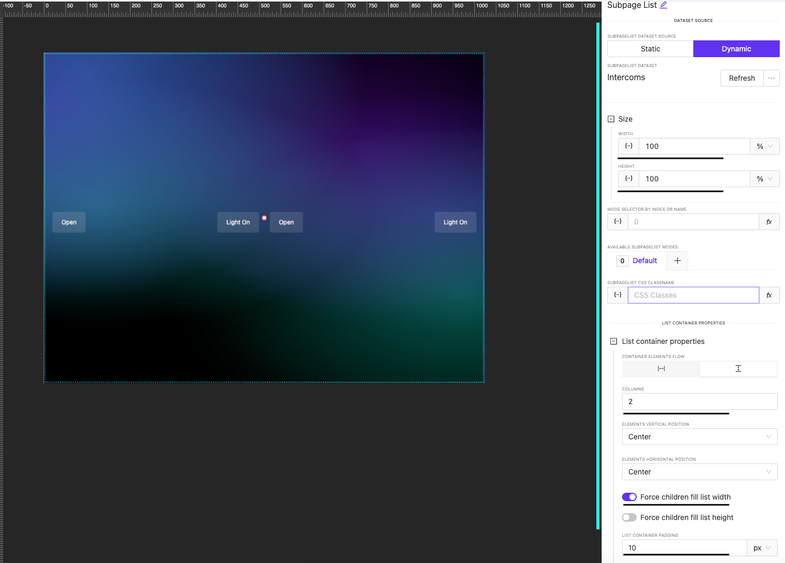This screenshot has width=785, height=563.
Task: Disable Force children fill list width
Action: click(x=629, y=497)
